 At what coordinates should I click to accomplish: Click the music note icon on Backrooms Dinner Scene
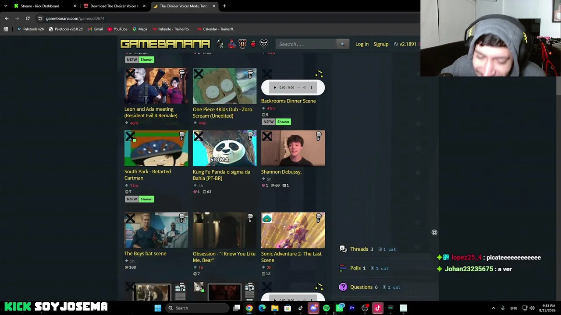point(319,74)
